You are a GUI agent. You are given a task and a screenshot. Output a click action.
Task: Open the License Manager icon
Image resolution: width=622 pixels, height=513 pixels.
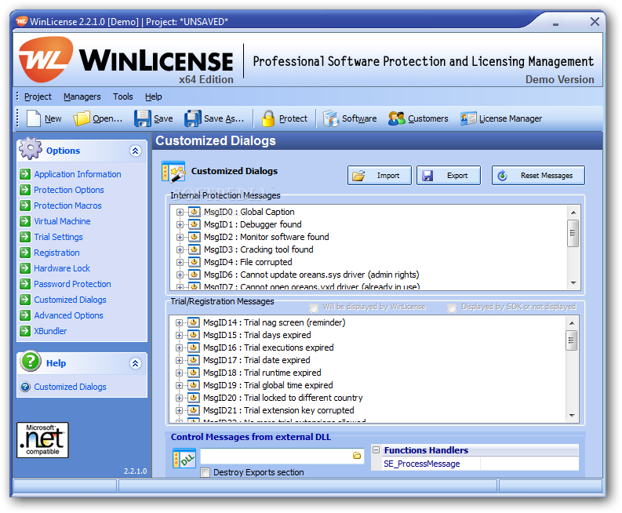[468, 118]
